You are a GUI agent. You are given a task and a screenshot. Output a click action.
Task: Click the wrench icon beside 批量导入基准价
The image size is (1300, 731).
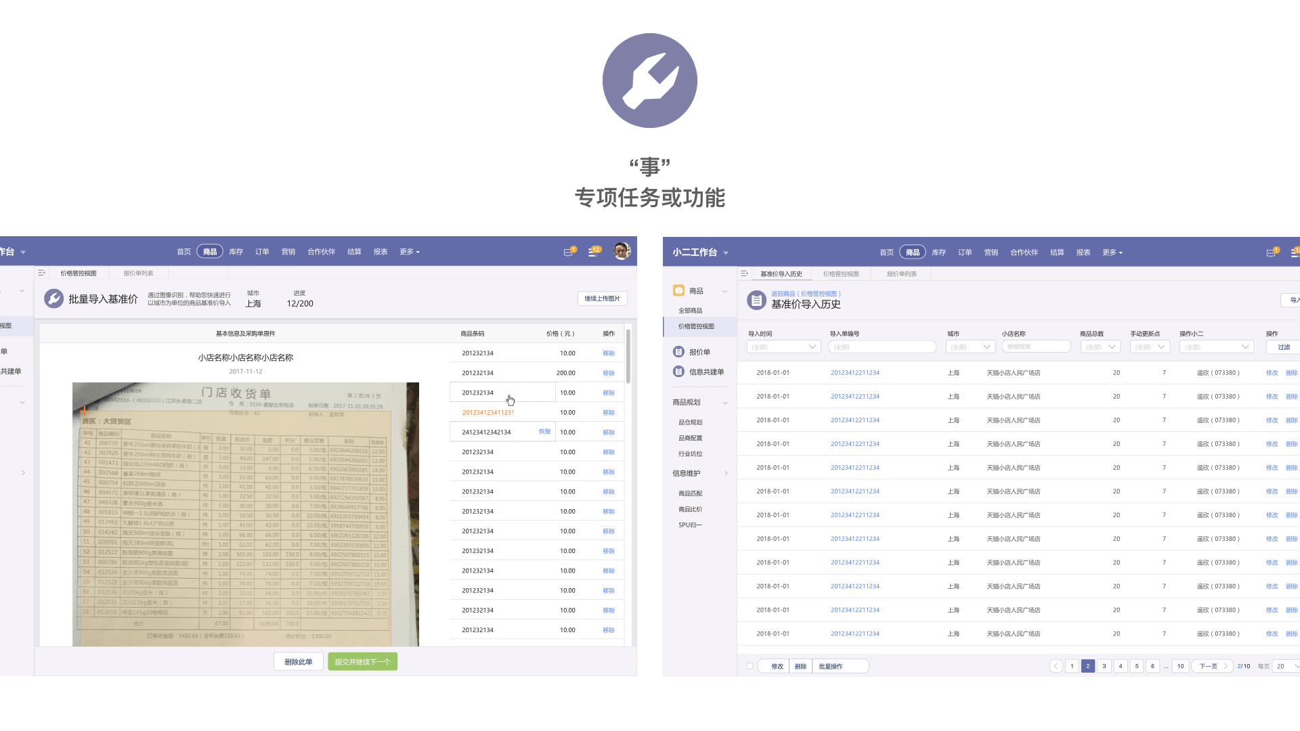point(53,298)
